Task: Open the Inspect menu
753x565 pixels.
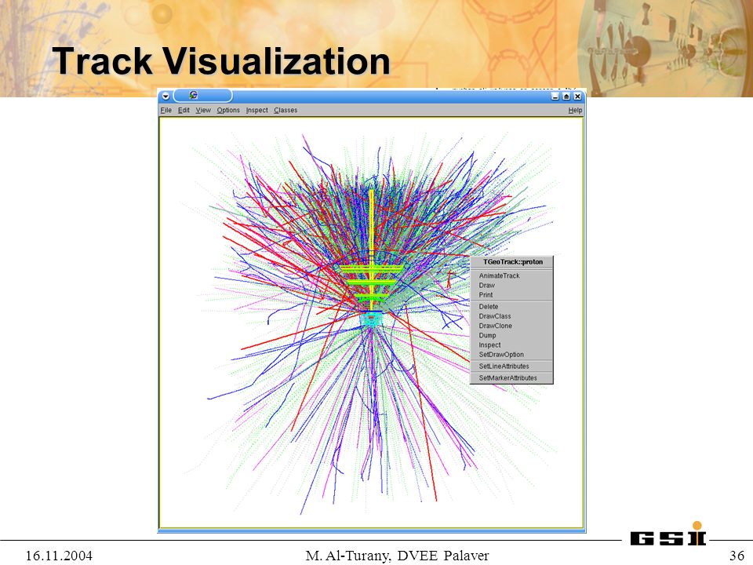Action: point(257,110)
